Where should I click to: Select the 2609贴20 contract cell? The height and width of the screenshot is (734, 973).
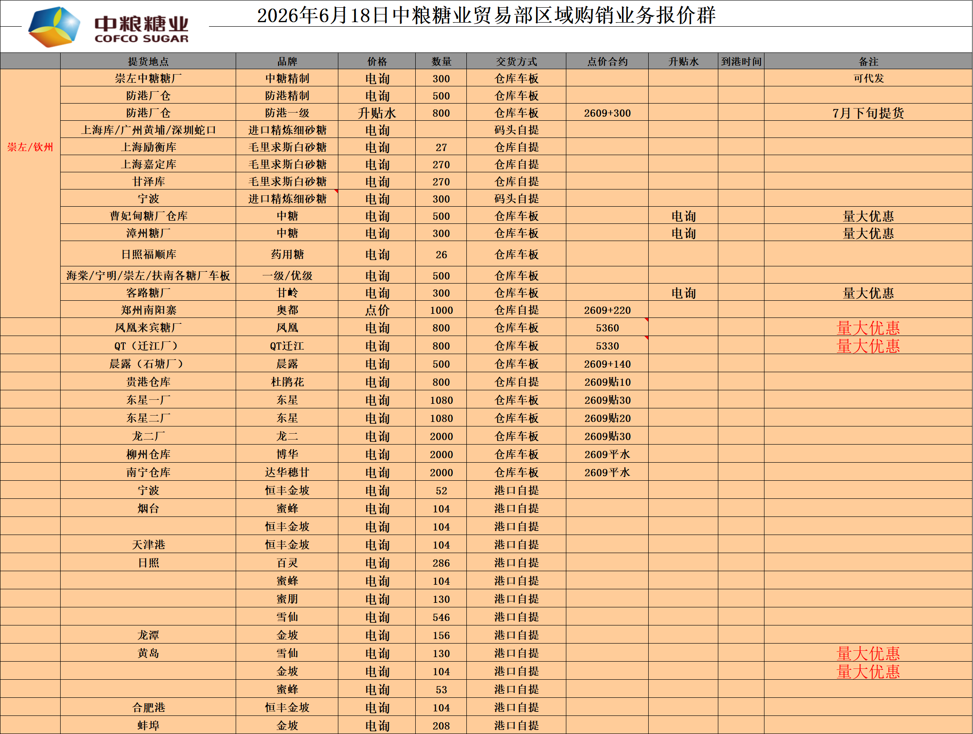point(608,418)
